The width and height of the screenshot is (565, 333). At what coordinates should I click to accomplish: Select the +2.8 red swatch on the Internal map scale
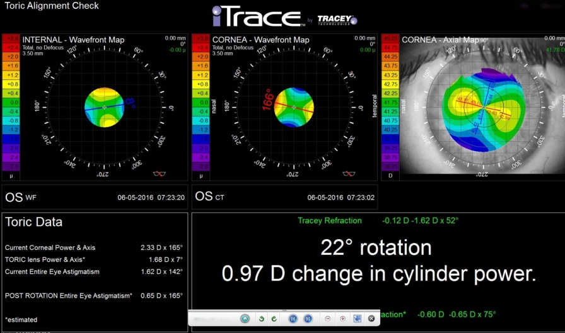click(11, 38)
